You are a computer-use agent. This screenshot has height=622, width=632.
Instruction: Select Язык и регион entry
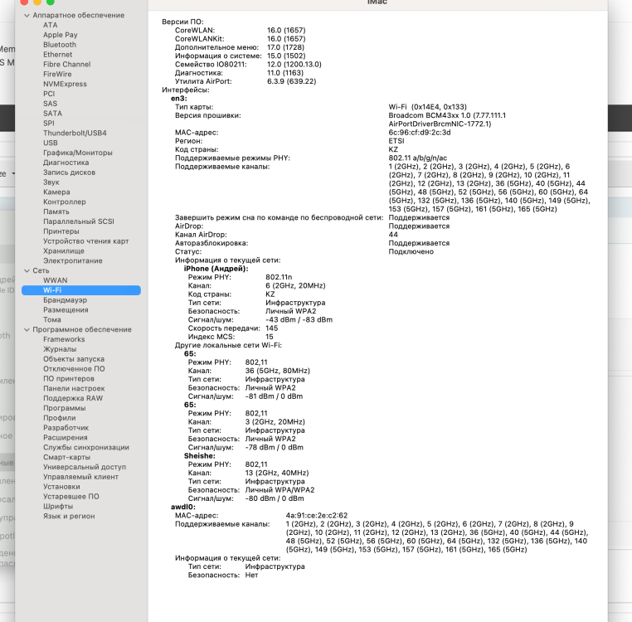click(69, 516)
